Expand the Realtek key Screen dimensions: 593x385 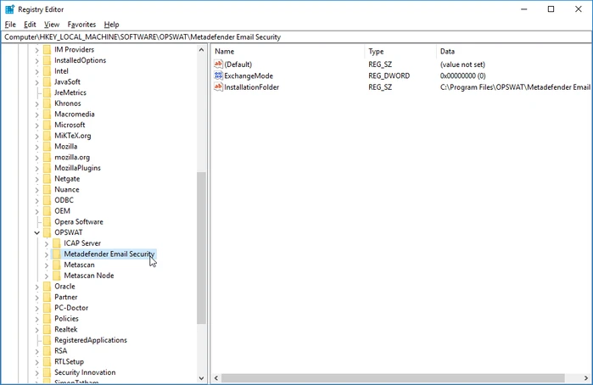pos(37,330)
